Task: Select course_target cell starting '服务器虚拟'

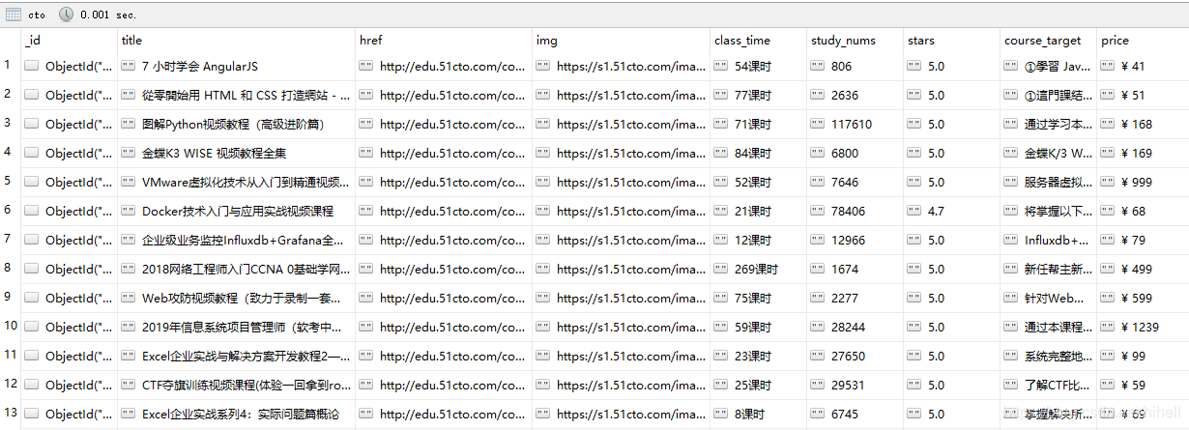Action: pos(1048,183)
